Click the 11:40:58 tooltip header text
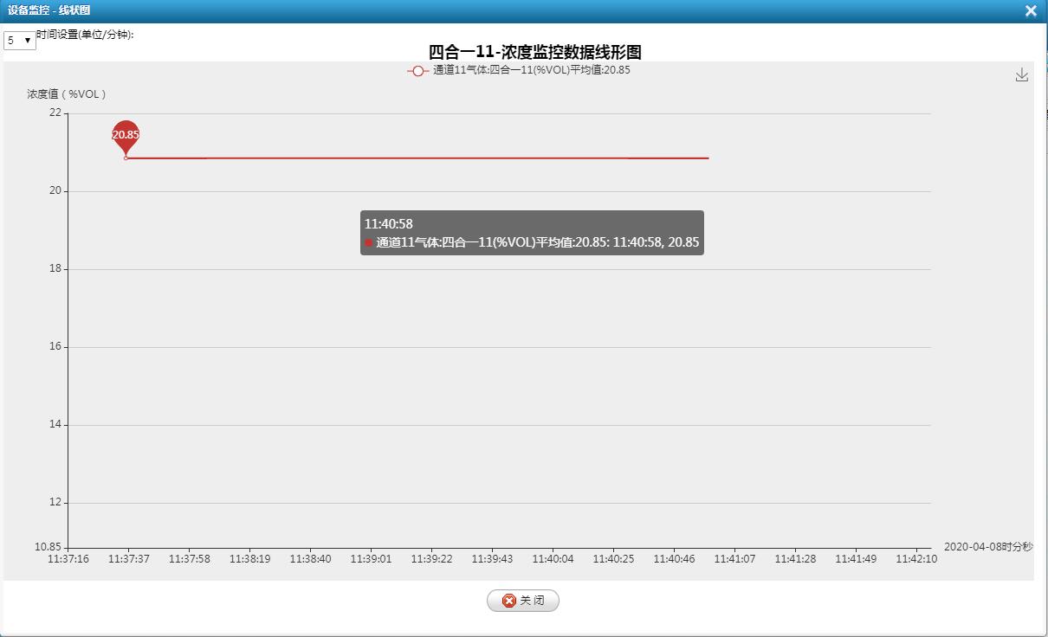The width and height of the screenshot is (1048, 637). point(388,224)
